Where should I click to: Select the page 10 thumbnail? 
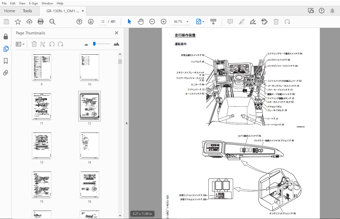[x=89, y=67]
